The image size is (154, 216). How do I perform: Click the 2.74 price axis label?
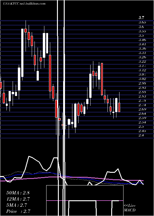[x=142, y=105]
